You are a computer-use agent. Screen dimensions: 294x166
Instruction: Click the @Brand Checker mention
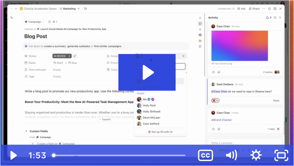click(x=221, y=120)
